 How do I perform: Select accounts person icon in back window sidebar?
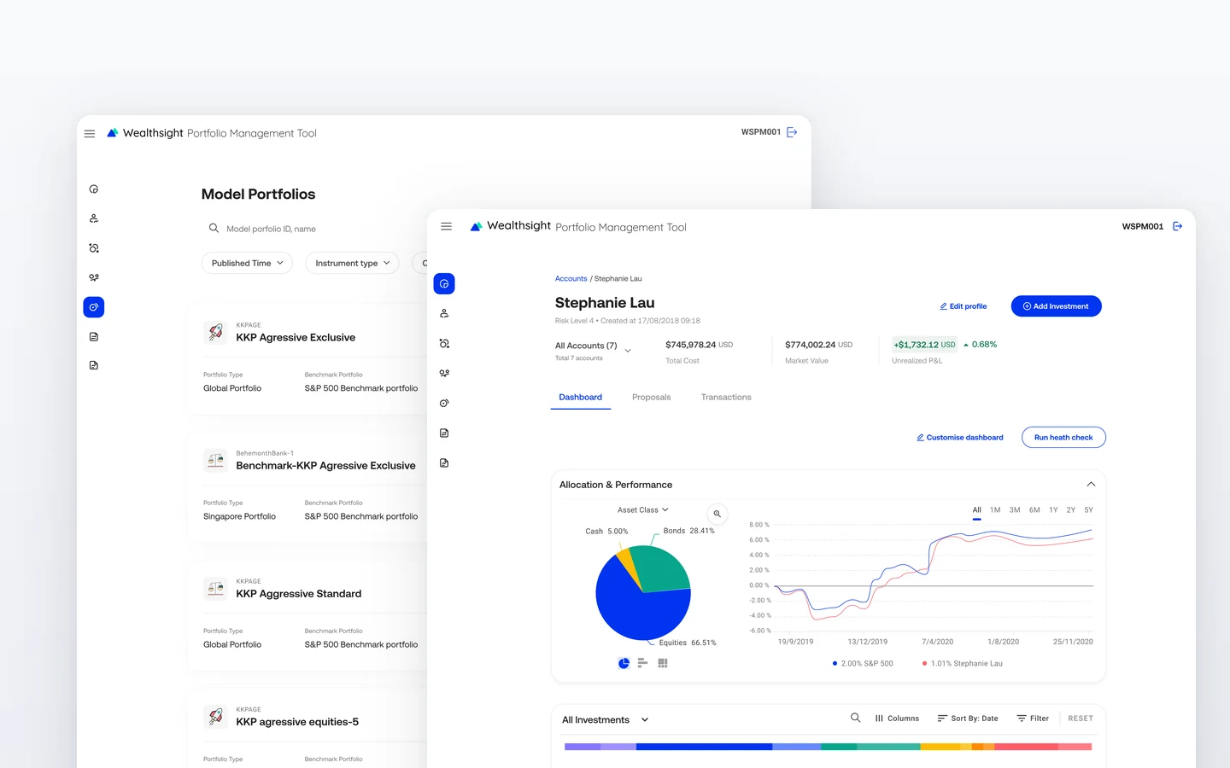(x=94, y=218)
